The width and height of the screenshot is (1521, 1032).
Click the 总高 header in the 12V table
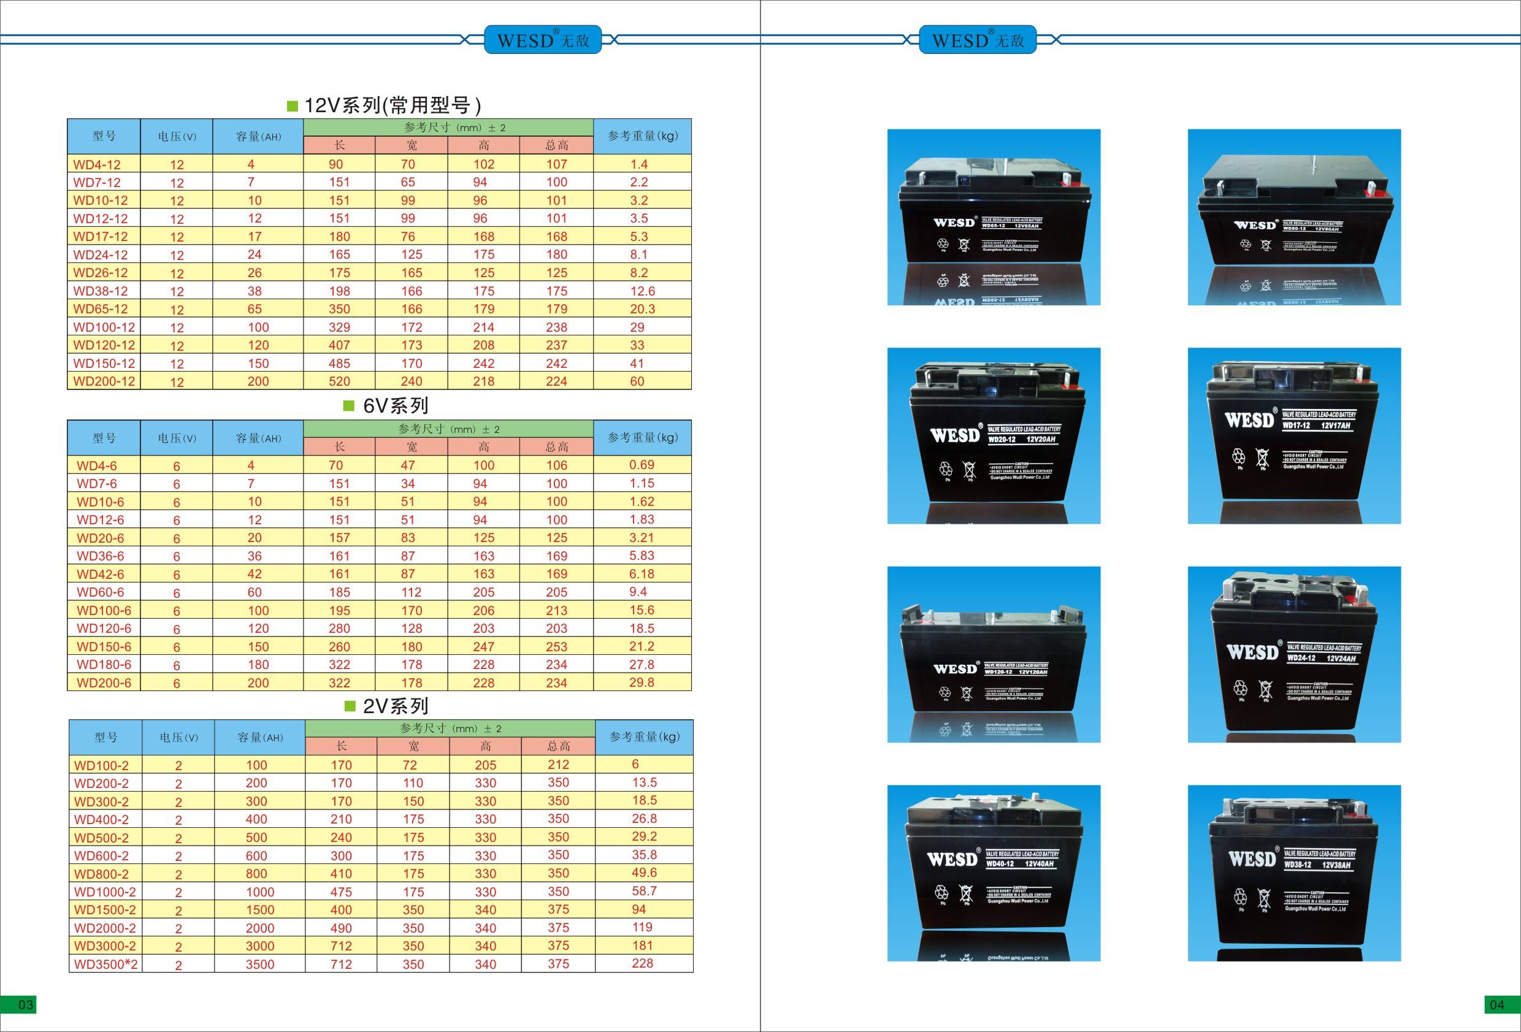[557, 145]
